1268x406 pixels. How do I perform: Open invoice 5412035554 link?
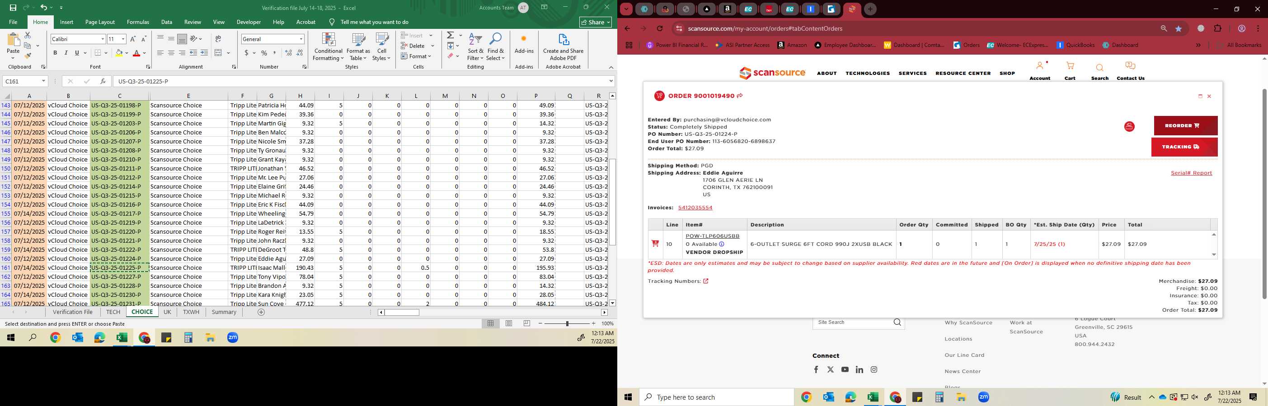click(x=695, y=208)
